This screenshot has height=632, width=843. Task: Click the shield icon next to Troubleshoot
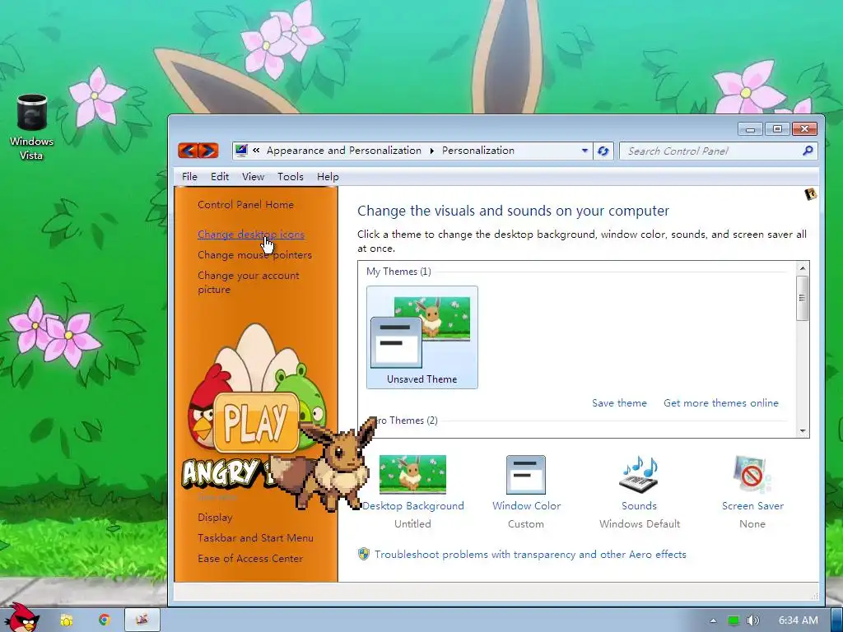364,554
